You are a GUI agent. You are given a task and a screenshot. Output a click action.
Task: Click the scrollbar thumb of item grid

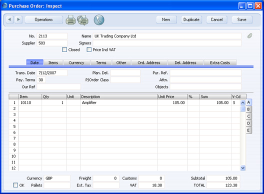243,108
